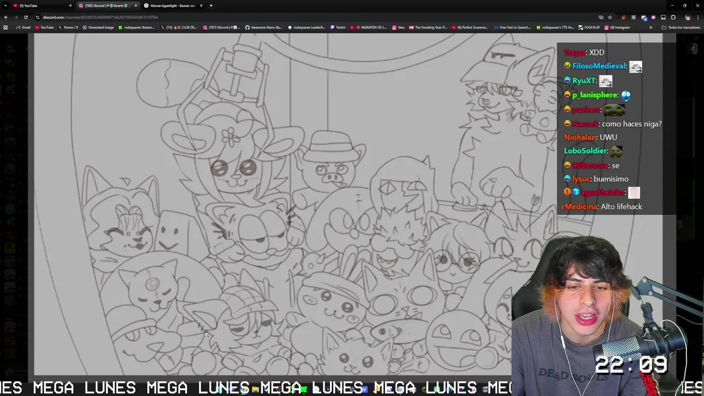Go back one page in the browser
The image size is (704, 396).
(6, 17)
